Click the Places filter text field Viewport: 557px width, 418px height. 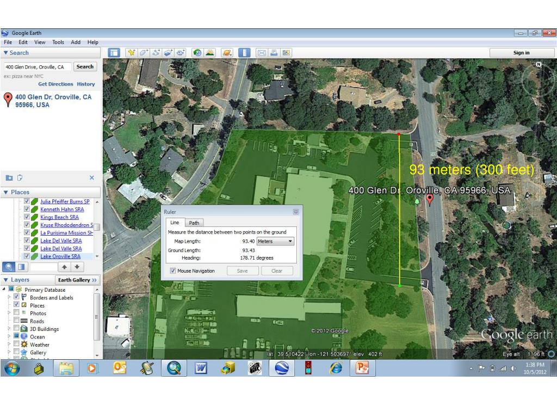coord(43,267)
